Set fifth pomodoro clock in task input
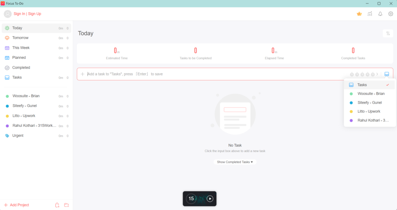The height and width of the screenshot is (210, 397). click(373, 74)
